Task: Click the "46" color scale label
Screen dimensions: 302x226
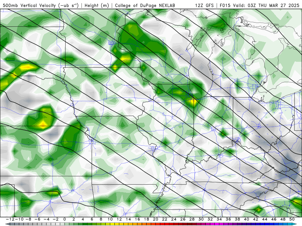Action: click(274, 219)
